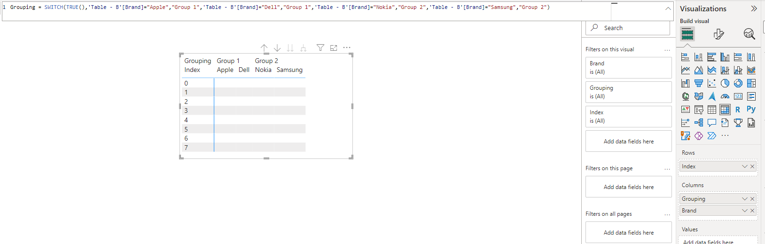
Task: Get more visuals via ellipsis
Action: [x=725, y=136]
